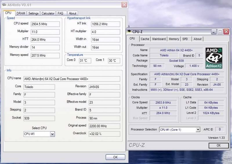Click the Level 2 cache value 1024 KBytes
232x164 pixels.
(211, 113)
